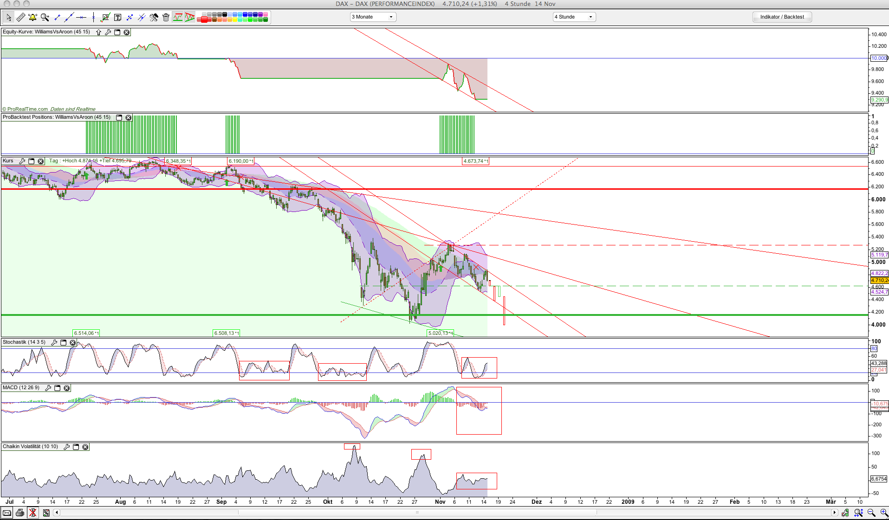Close the ProBacktest Positions panel
The image size is (889, 520).
click(129, 117)
